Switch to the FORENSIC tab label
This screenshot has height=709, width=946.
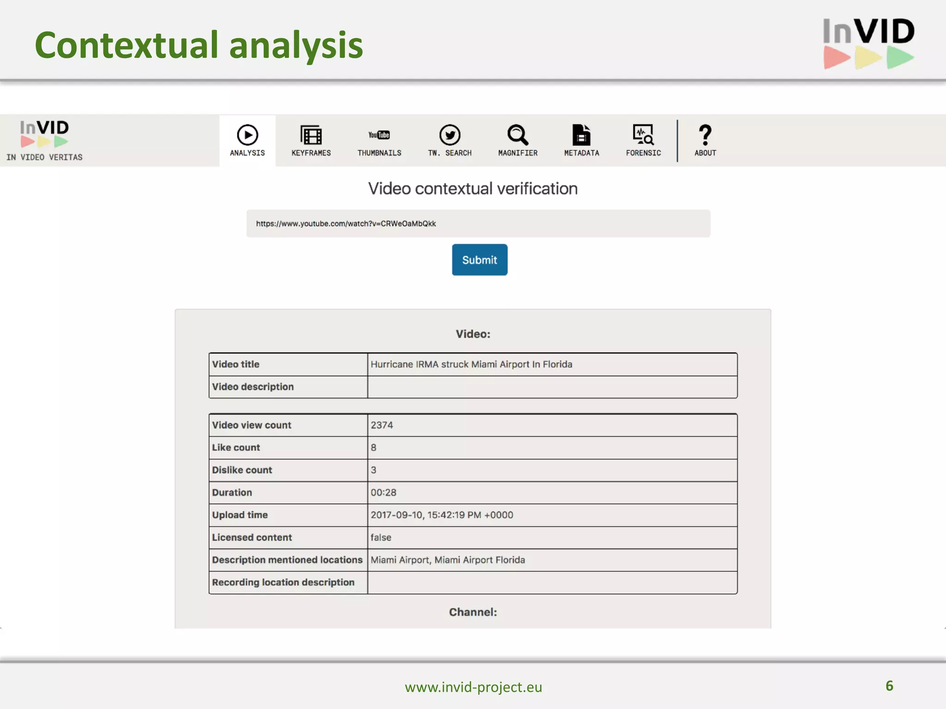click(643, 153)
